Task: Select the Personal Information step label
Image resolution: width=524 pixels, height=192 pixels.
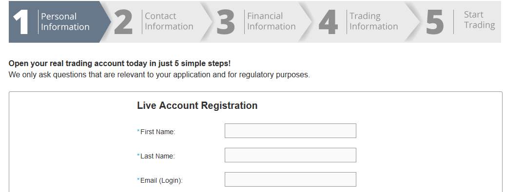Action: click(x=65, y=22)
